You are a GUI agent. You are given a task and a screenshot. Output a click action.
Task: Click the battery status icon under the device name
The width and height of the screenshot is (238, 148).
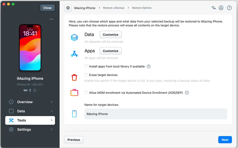[26, 90]
